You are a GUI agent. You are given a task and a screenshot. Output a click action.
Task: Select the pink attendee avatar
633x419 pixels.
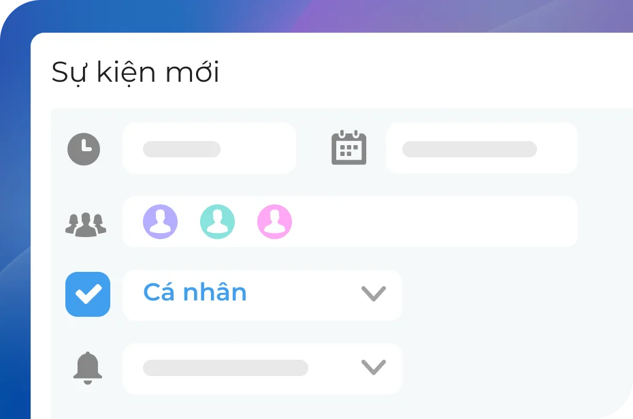click(x=274, y=221)
